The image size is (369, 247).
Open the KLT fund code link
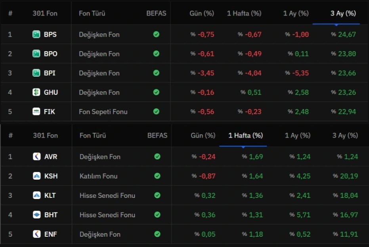[50, 195]
